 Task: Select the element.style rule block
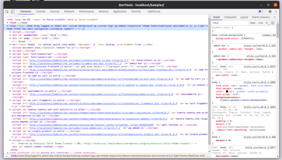(244, 29)
